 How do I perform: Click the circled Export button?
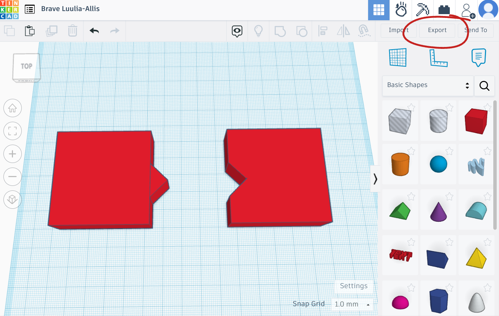[x=437, y=30]
